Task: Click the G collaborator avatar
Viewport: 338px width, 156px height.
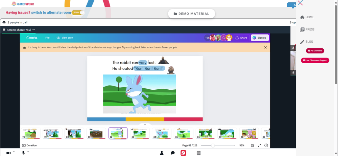Action: coord(223,38)
